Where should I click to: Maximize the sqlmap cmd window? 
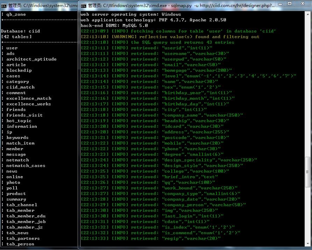(290, 4)
